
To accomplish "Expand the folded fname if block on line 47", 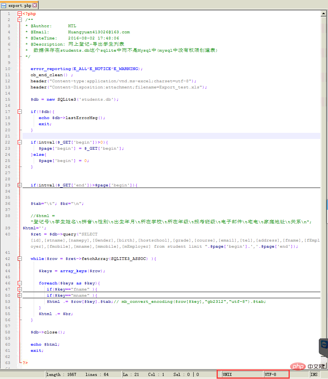I will [20, 289].
